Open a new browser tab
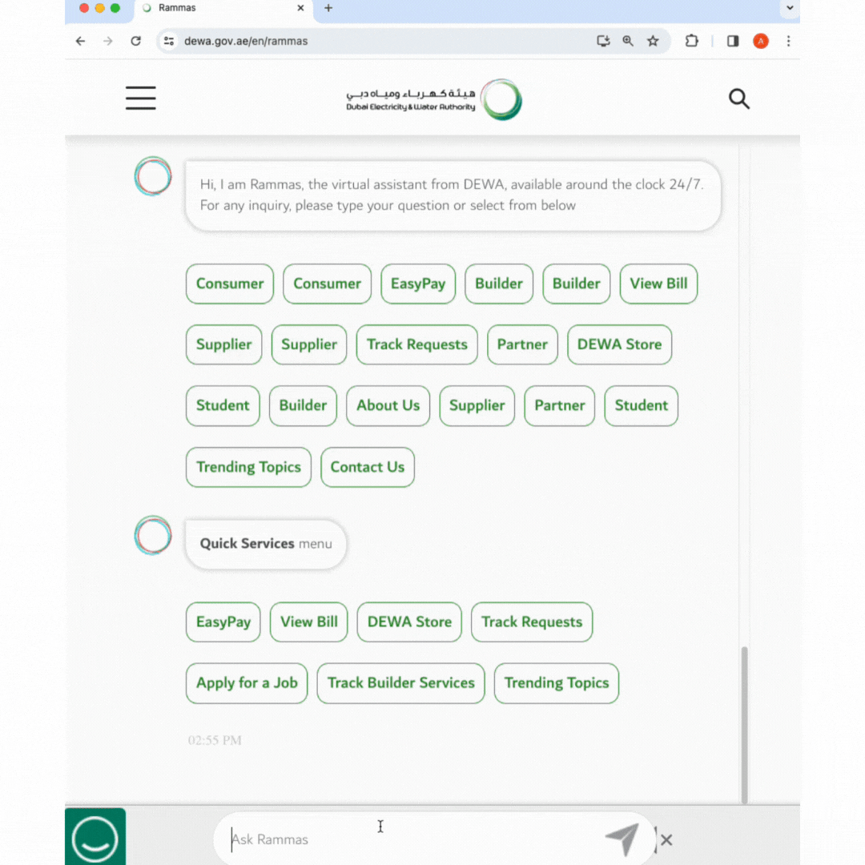This screenshot has height=865, width=865. click(x=328, y=8)
